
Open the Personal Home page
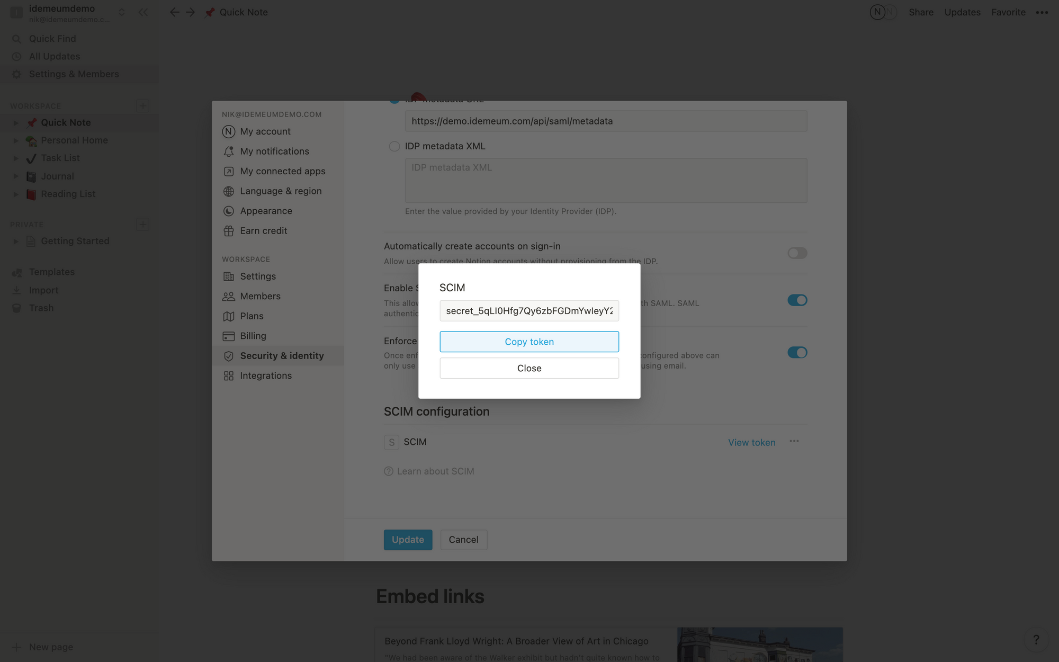(x=74, y=140)
